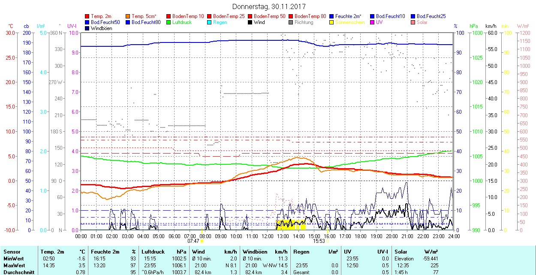Click the magenta UV legend square
Viewport: 536px width, 275px height.
point(373,22)
